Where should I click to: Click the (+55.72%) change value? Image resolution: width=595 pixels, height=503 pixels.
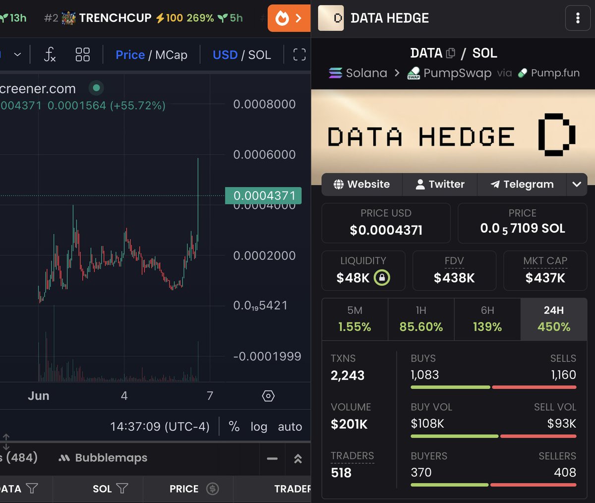[137, 105]
